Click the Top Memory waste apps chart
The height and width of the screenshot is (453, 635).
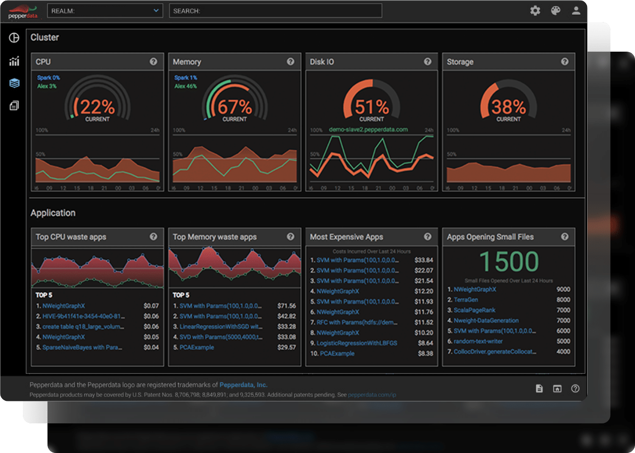coord(235,267)
